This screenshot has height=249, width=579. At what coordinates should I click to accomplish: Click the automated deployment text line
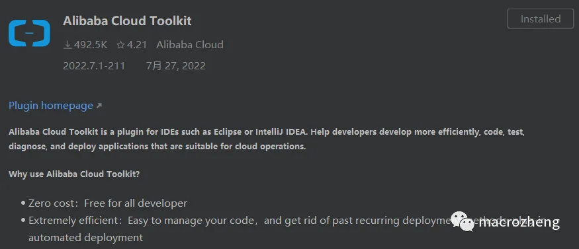pyautogui.click(x=85, y=238)
